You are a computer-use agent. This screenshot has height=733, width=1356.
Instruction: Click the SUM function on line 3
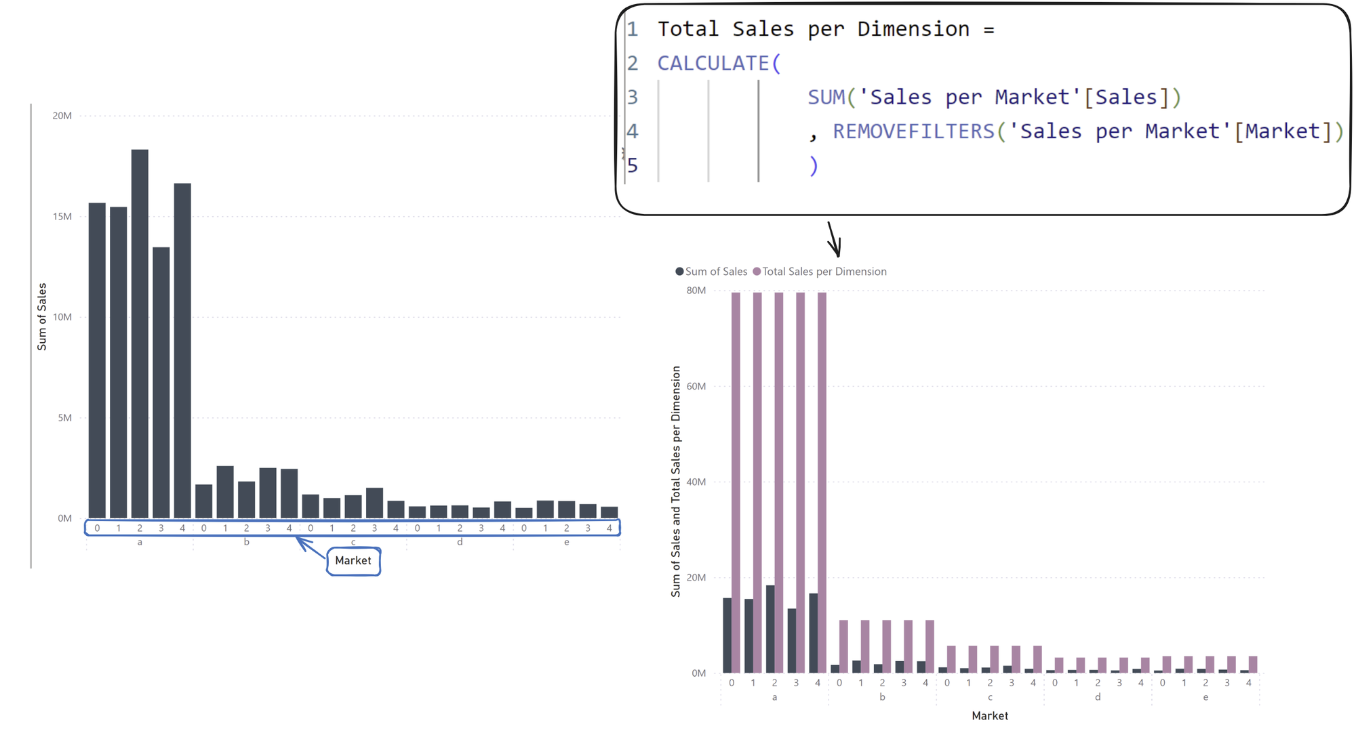[x=826, y=97]
